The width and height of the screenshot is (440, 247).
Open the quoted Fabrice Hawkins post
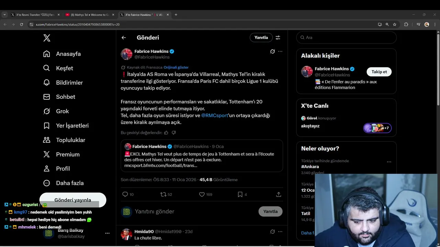coord(202,156)
